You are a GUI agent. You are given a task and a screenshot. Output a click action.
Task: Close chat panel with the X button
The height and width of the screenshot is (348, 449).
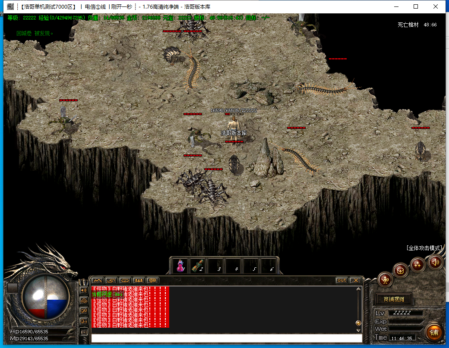click(x=356, y=280)
